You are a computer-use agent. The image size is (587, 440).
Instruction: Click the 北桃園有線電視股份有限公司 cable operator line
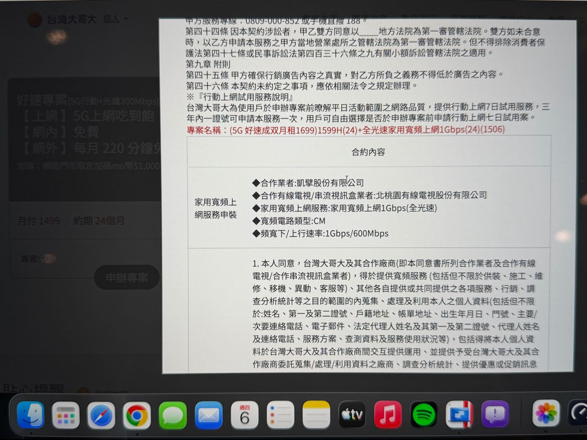(369, 195)
